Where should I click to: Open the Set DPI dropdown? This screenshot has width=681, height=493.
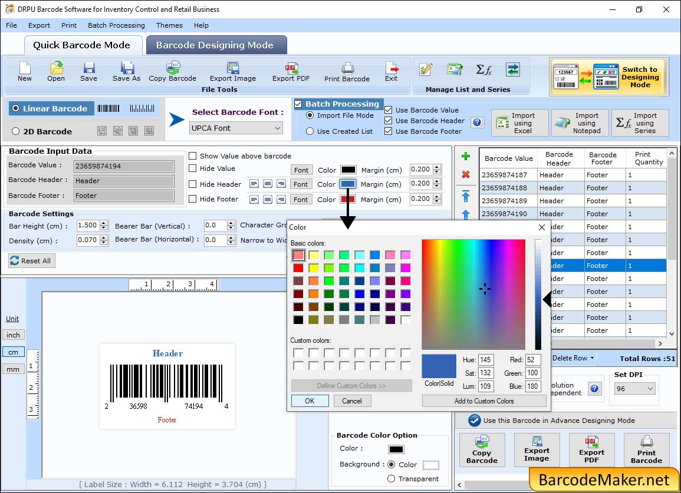[635, 389]
